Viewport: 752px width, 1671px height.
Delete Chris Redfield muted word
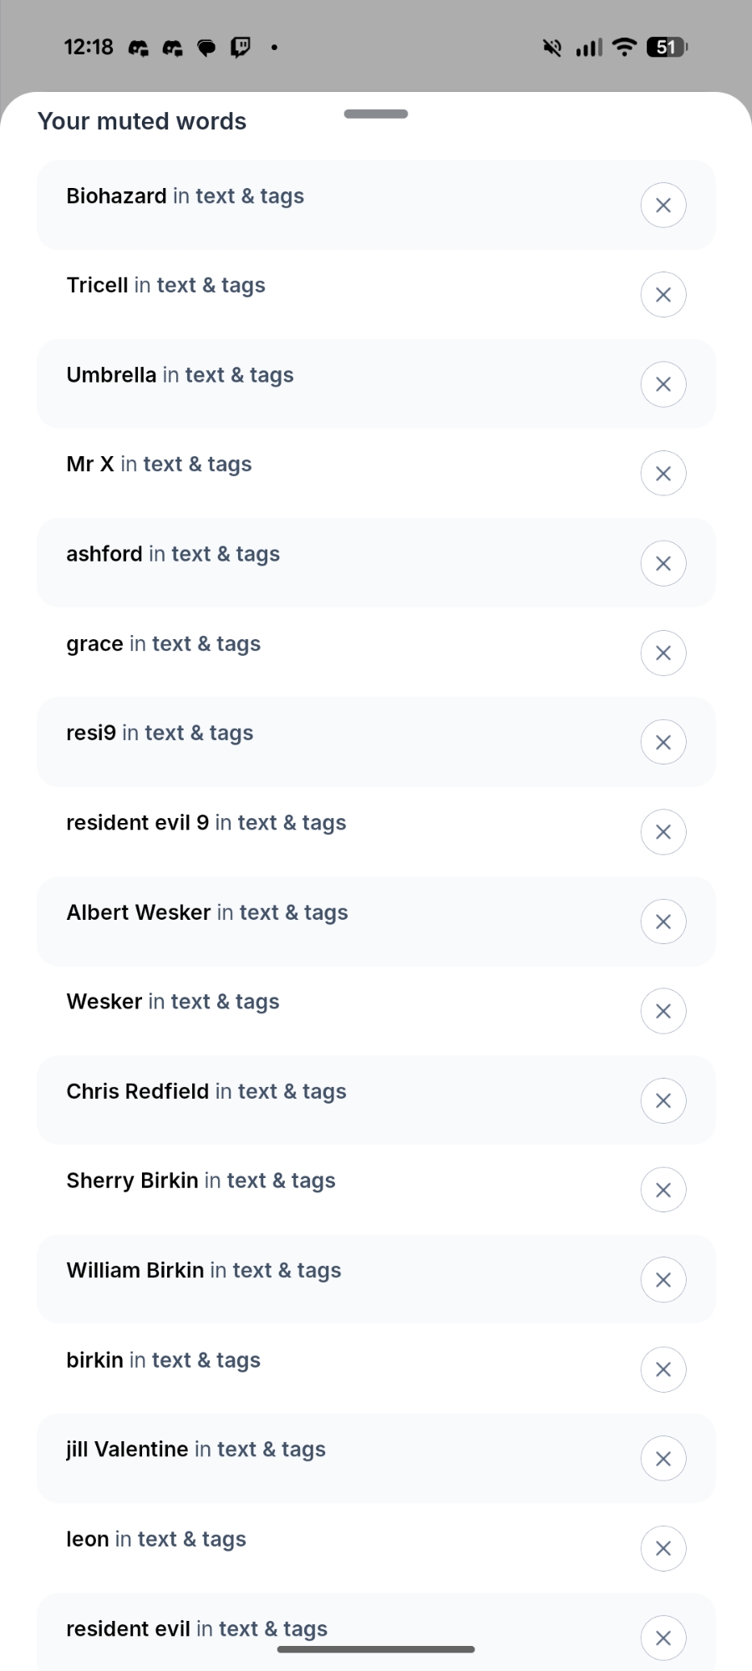point(663,1101)
